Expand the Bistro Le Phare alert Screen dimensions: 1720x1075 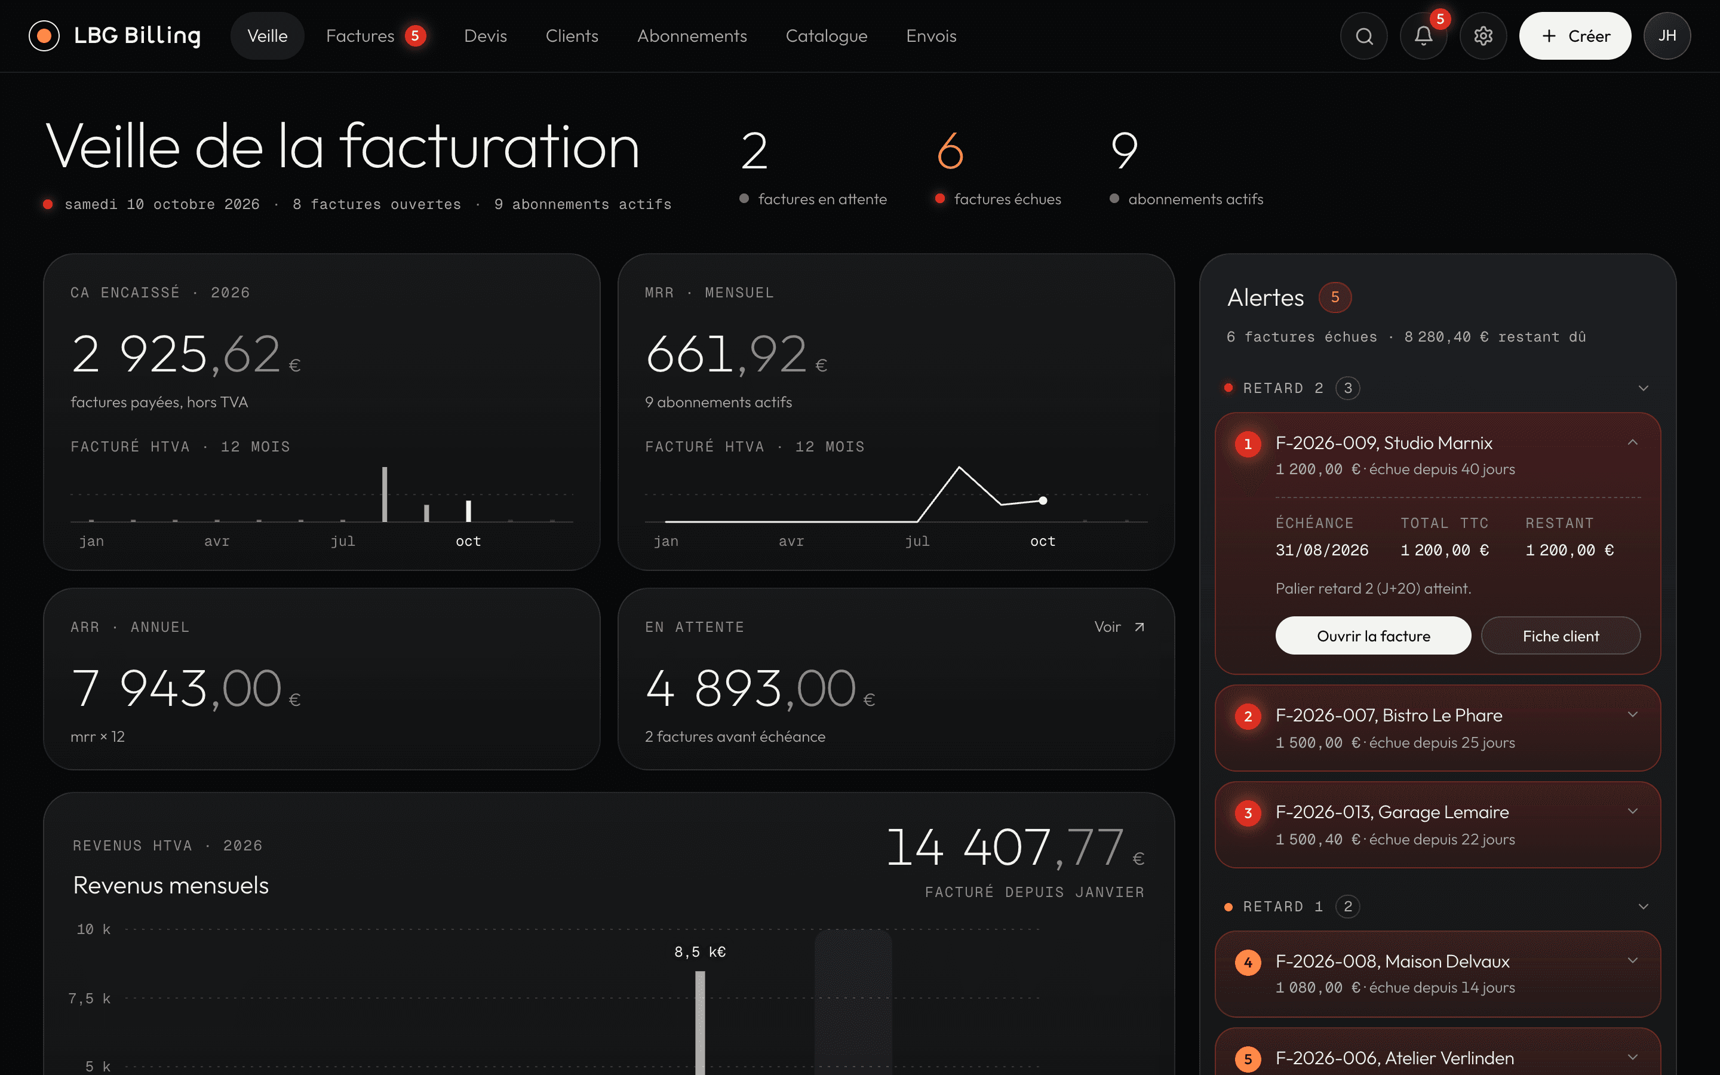pyautogui.click(x=1633, y=714)
